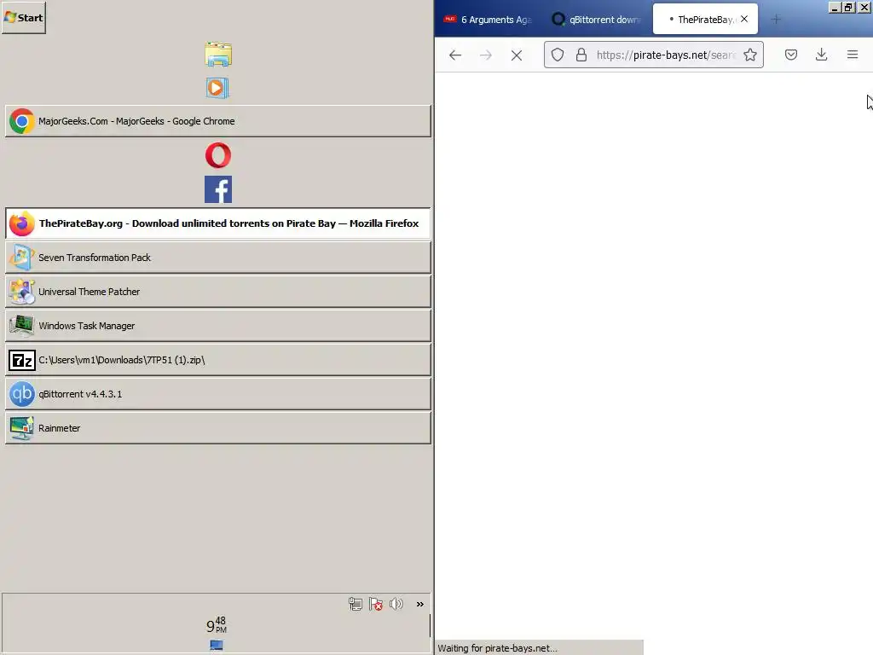Switch to Windows Task Manager

pos(218,326)
